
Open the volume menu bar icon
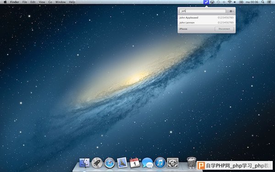coord(235,2)
